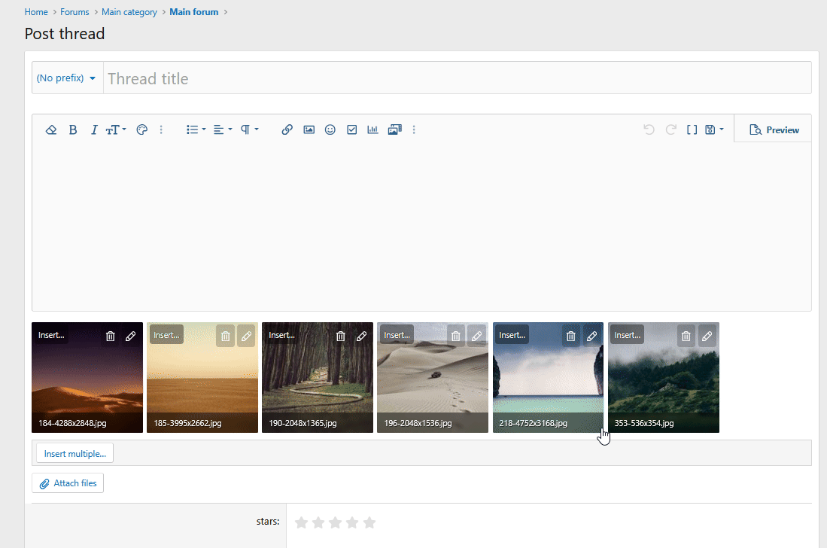
Task: Click the insert image icon
Action: click(309, 129)
